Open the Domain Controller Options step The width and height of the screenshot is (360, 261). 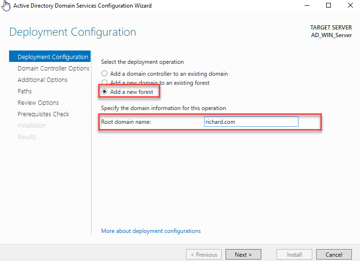[x=53, y=69]
